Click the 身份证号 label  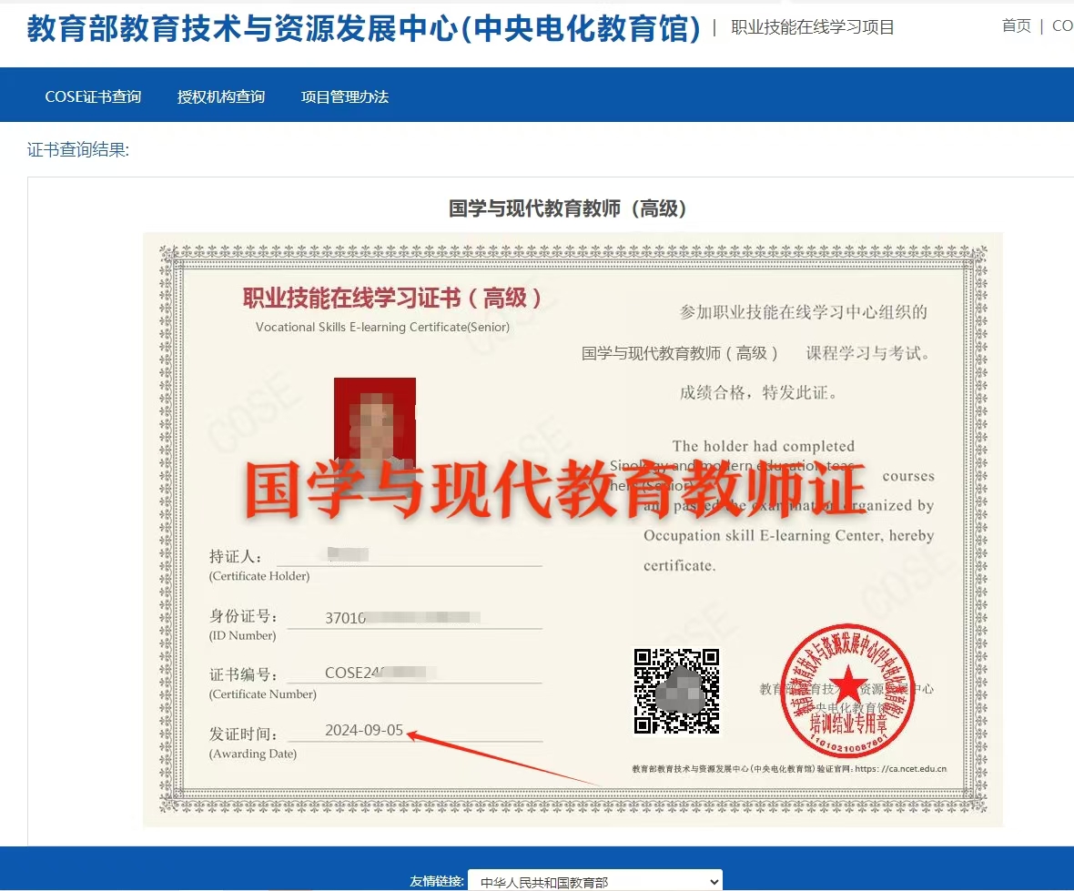pyautogui.click(x=243, y=615)
